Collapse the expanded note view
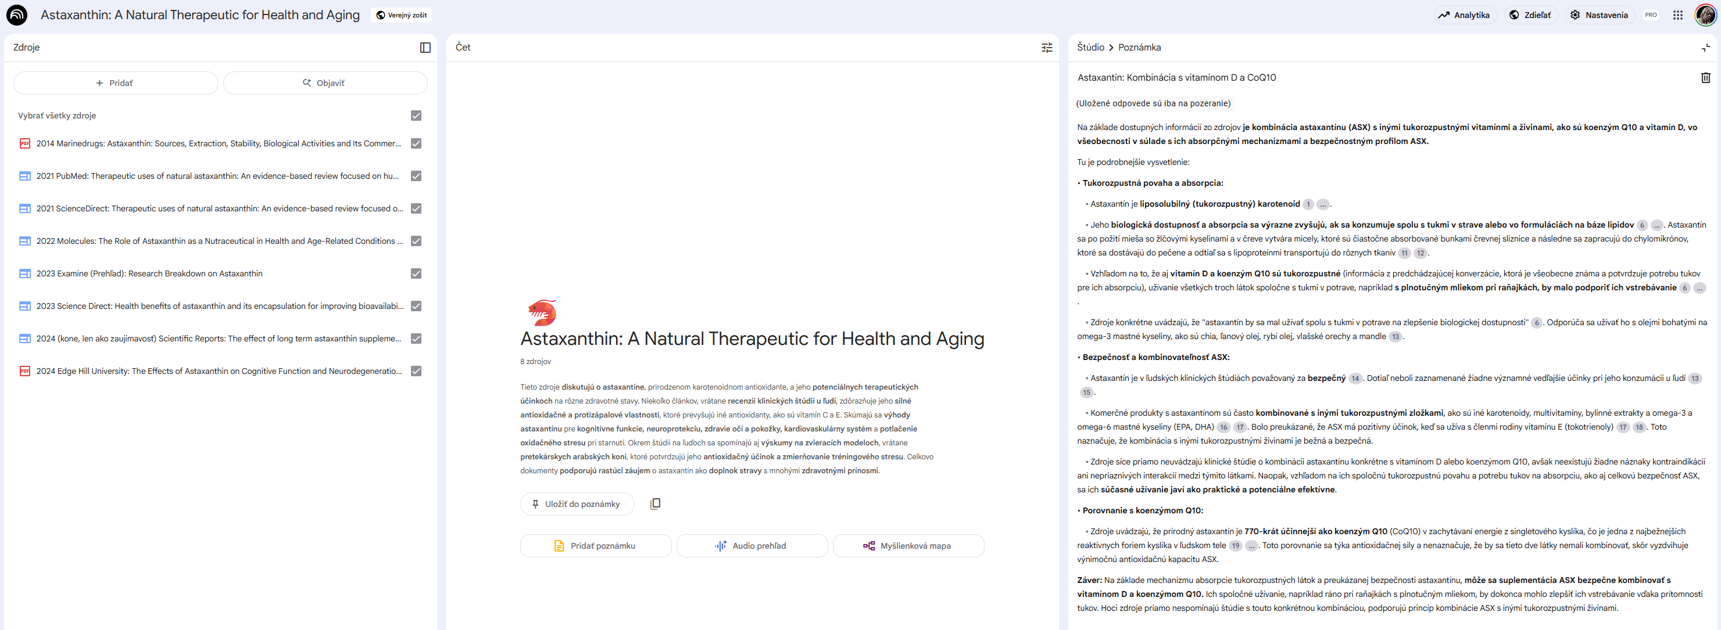The height and width of the screenshot is (630, 1721). [1705, 48]
